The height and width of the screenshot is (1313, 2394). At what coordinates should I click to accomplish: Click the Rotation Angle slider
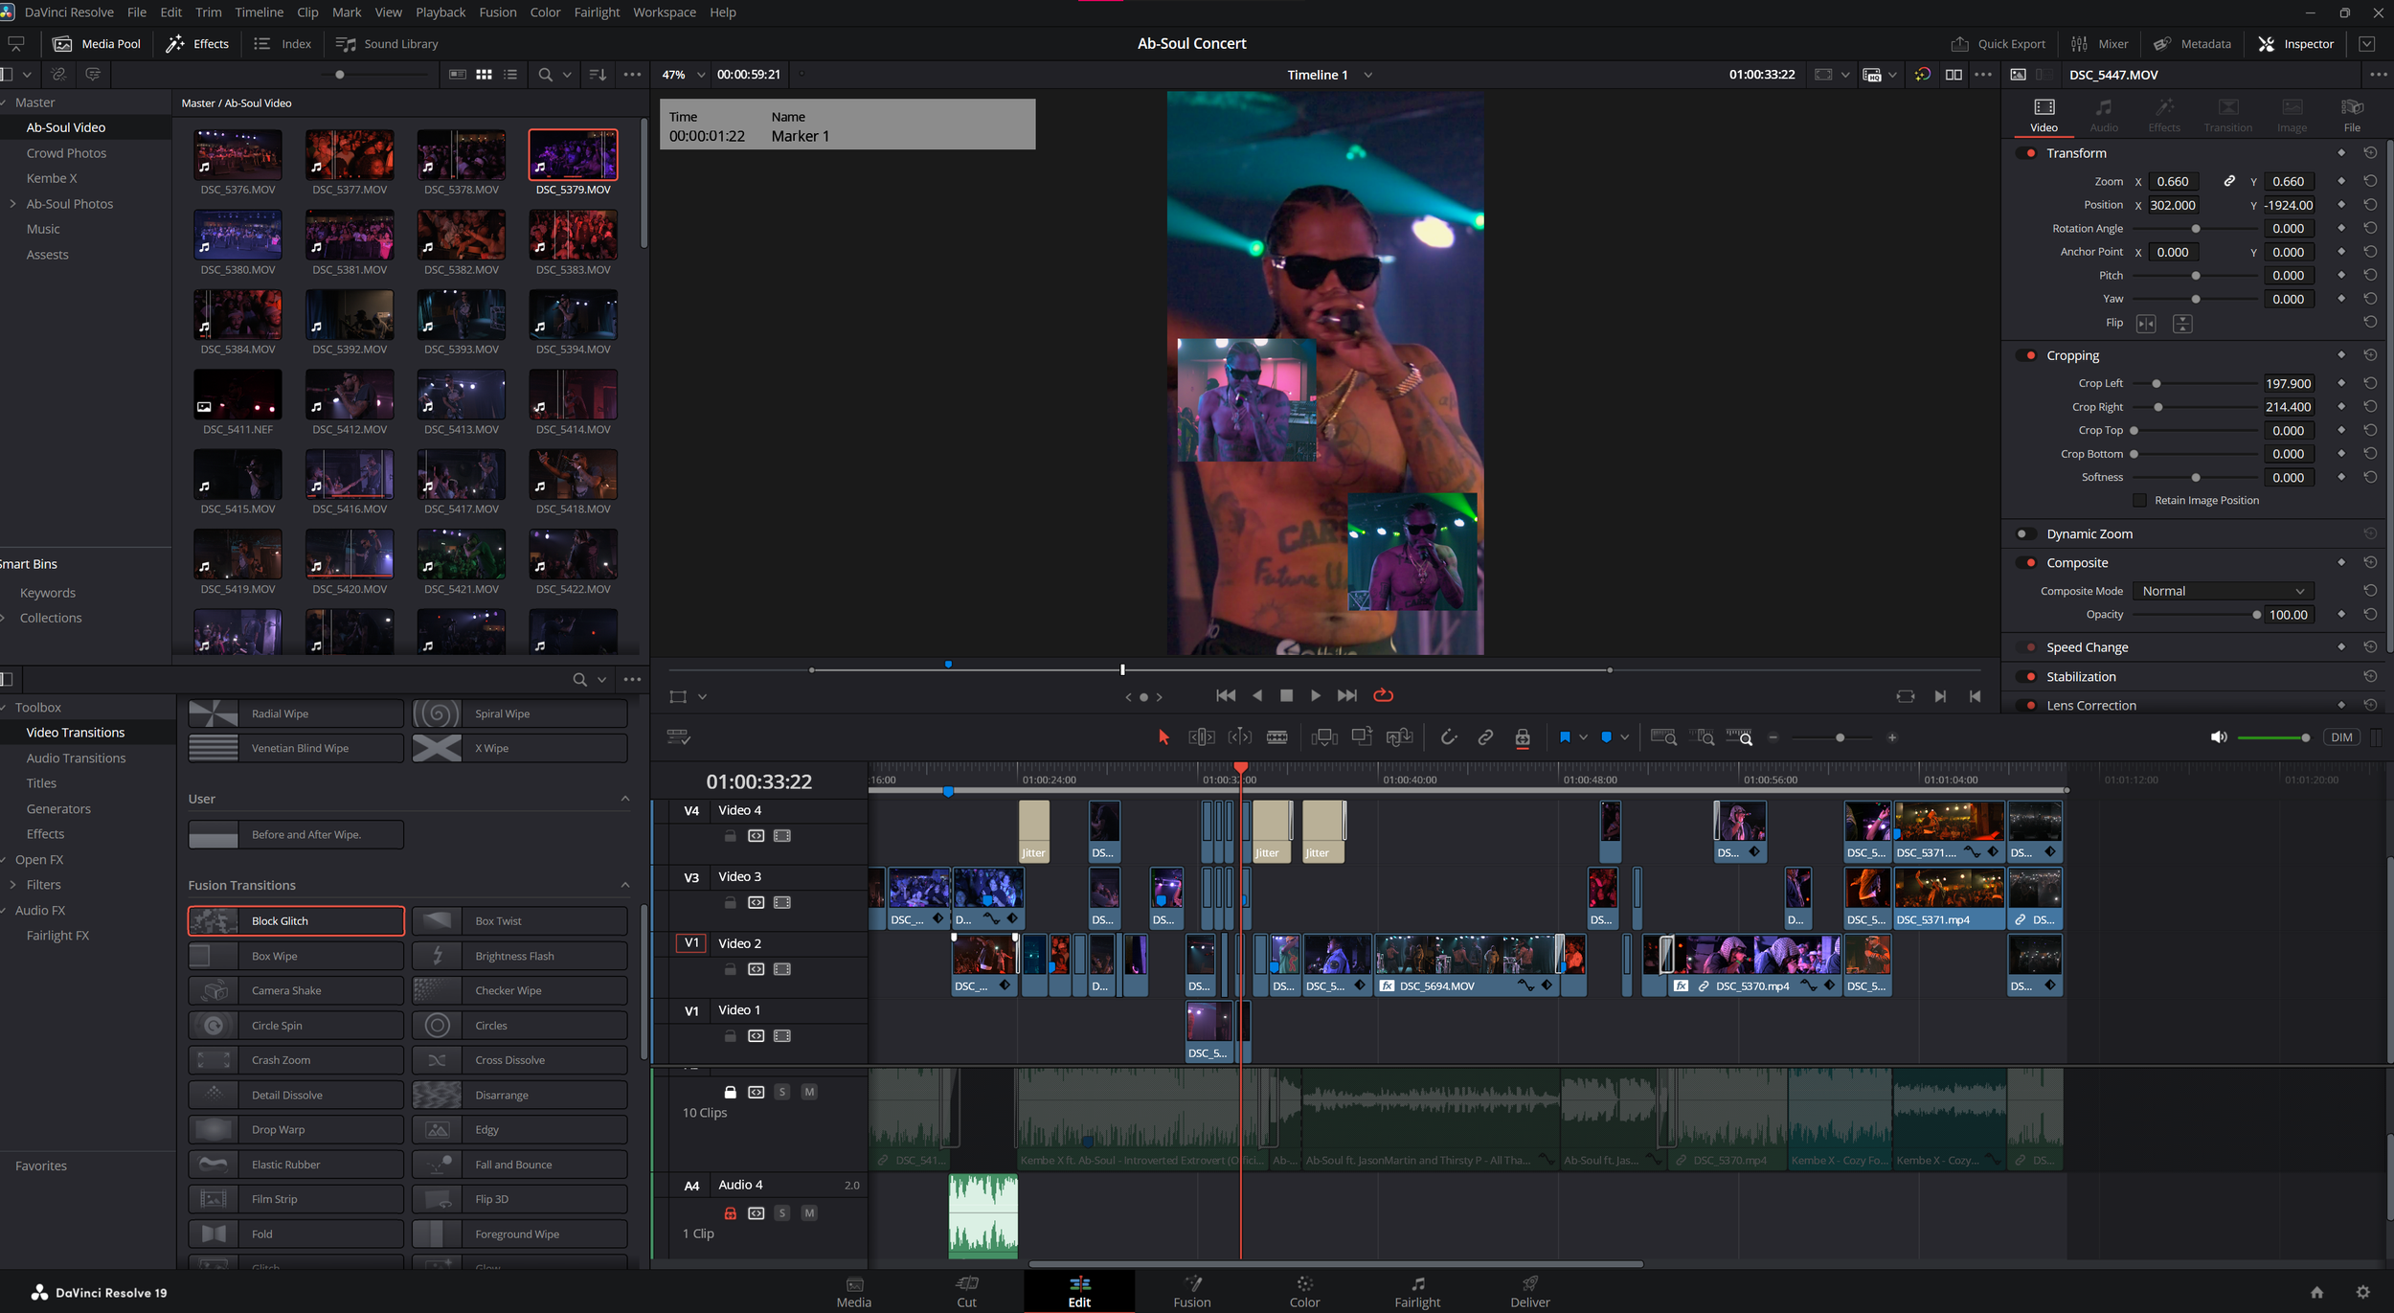click(x=2195, y=228)
